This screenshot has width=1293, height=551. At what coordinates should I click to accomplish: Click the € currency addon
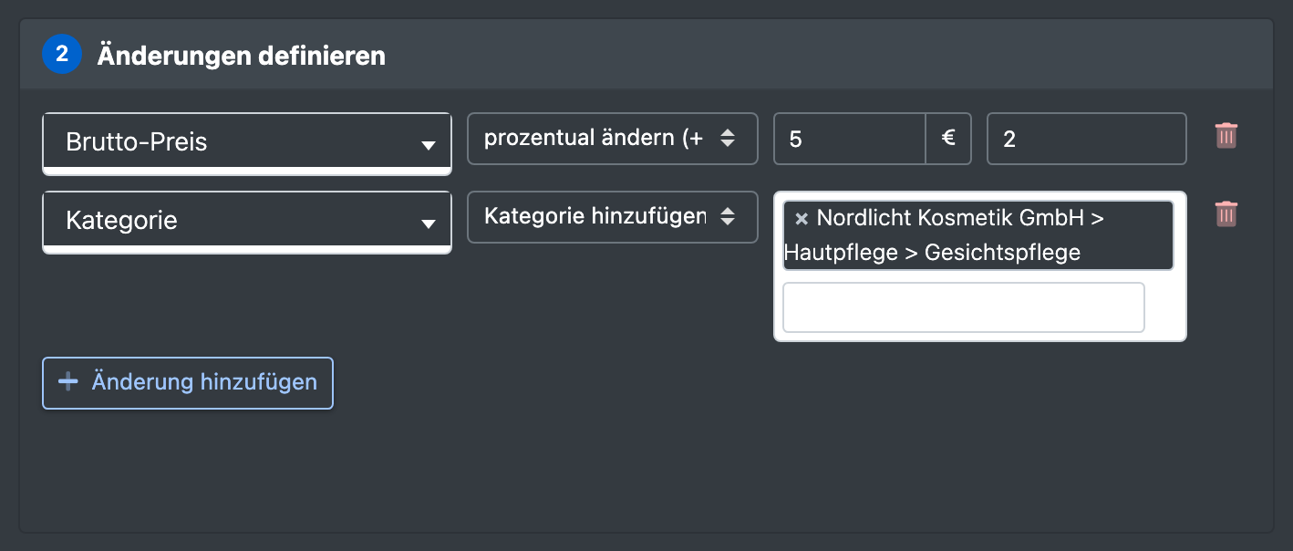pyautogui.click(x=948, y=139)
